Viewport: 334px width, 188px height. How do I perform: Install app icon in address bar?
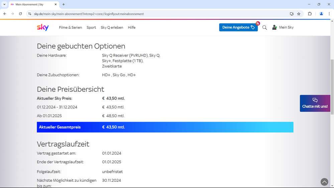[292, 14]
